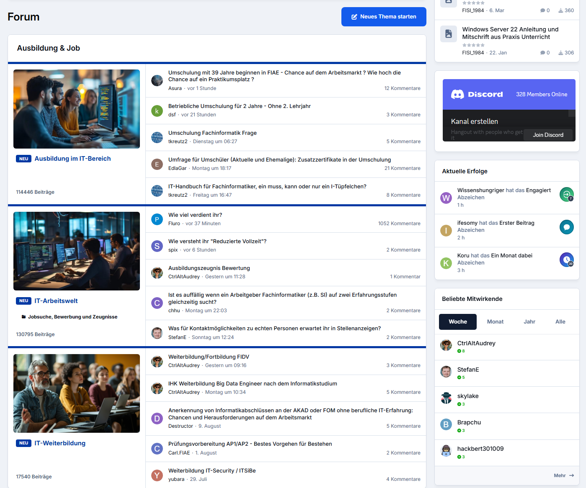Image resolution: width=586 pixels, height=488 pixels.
Task: Switch to the Jahr tab
Action: tap(529, 322)
